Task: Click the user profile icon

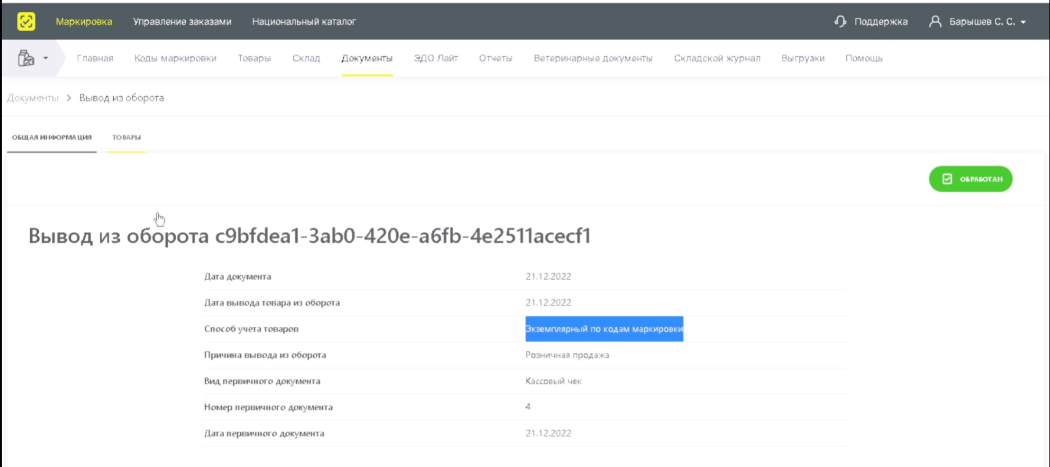Action: pos(935,21)
